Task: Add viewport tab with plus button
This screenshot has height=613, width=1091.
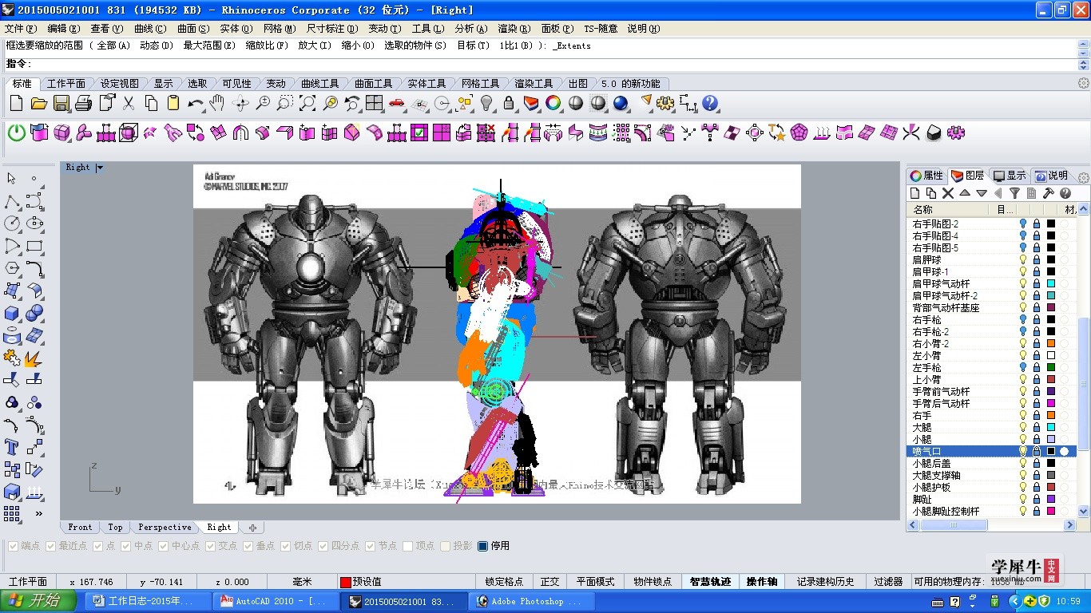Action: tap(252, 528)
